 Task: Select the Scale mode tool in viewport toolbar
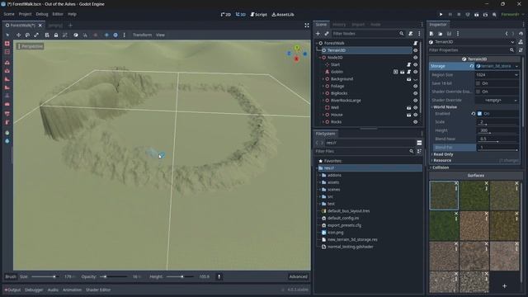(36, 35)
